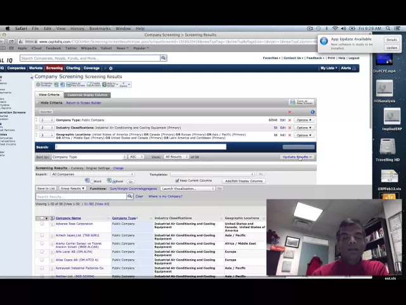Image resolution: width=406 pixels, height=305 pixels.
Task: Click the blue info icon in criteria header
Action: point(313,112)
